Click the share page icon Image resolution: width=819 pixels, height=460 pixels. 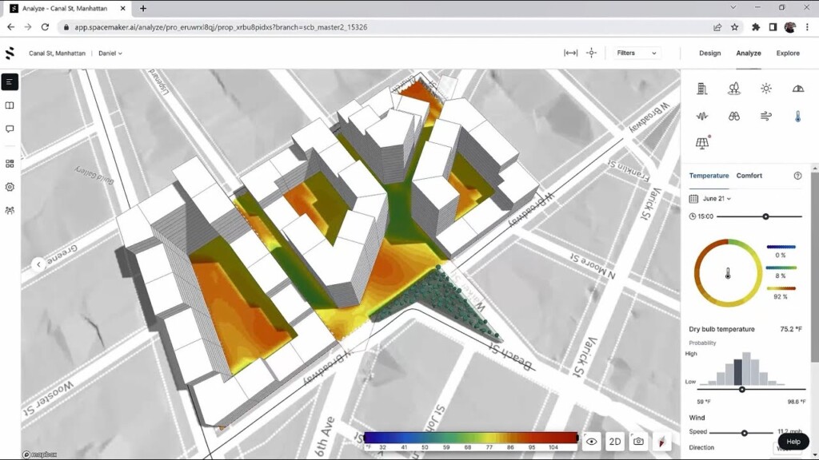(717, 27)
